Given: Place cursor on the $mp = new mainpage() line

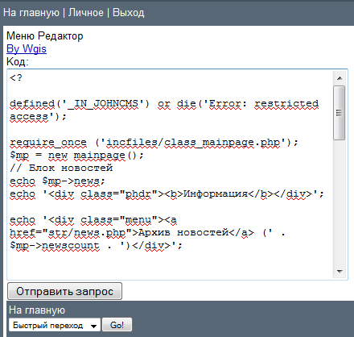Looking at the screenshot, I should [76, 156].
